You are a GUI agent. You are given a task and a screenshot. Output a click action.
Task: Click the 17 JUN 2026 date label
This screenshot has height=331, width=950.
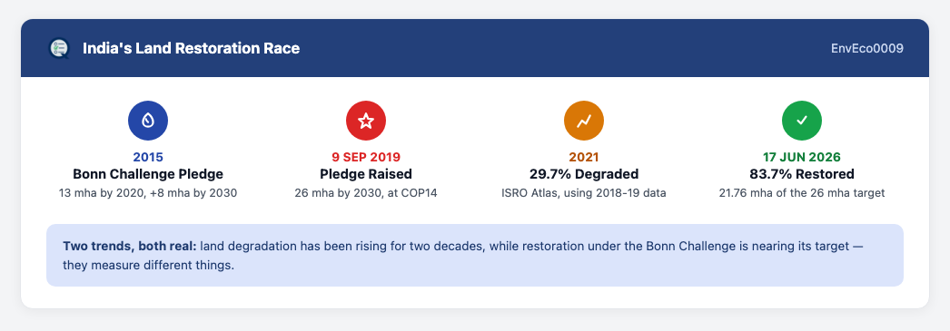(802, 157)
